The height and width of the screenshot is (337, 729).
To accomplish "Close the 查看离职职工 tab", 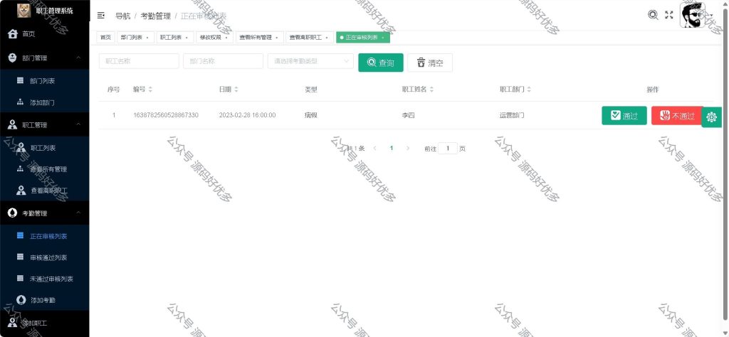I will [x=327, y=38].
